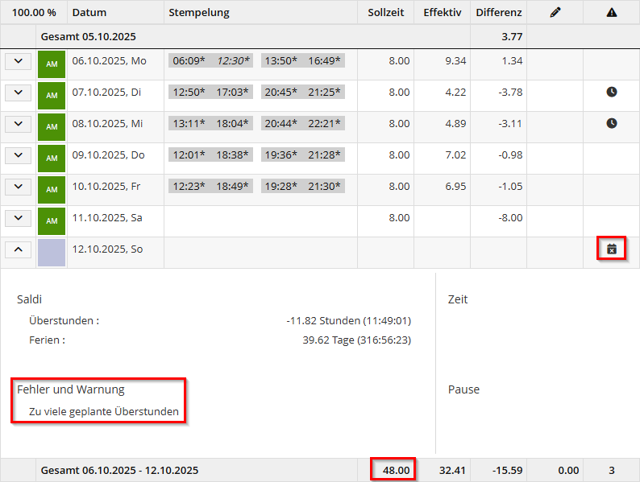Click the clock icon for 07.10.2025
Image resolution: width=640 pixels, height=482 pixels.
pos(611,93)
